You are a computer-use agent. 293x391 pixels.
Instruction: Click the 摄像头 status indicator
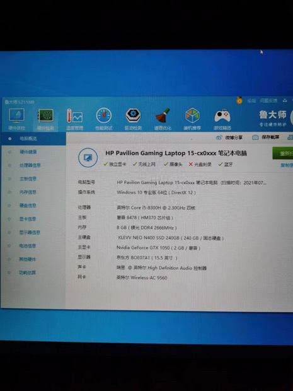(x=173, y=165)
